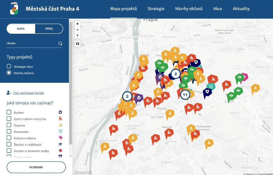Image resolution: width=273 pixels, height=175 pixels.
Task: Go to Aktuality in top navigation
Action: pos(241,9)
